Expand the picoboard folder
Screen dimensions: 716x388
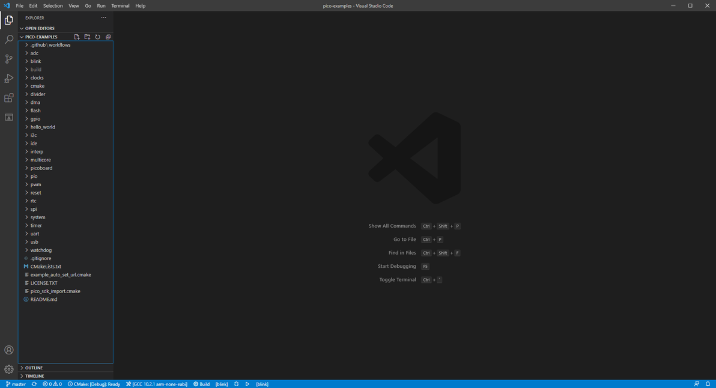(x=65, y=168)
